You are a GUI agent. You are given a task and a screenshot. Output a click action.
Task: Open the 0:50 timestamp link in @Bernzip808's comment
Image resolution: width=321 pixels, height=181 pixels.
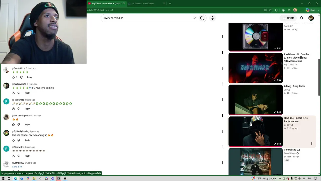14,167
